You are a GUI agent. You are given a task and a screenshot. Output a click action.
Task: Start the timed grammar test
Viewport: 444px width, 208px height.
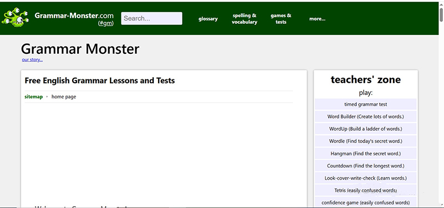click(x=366, y=104)
